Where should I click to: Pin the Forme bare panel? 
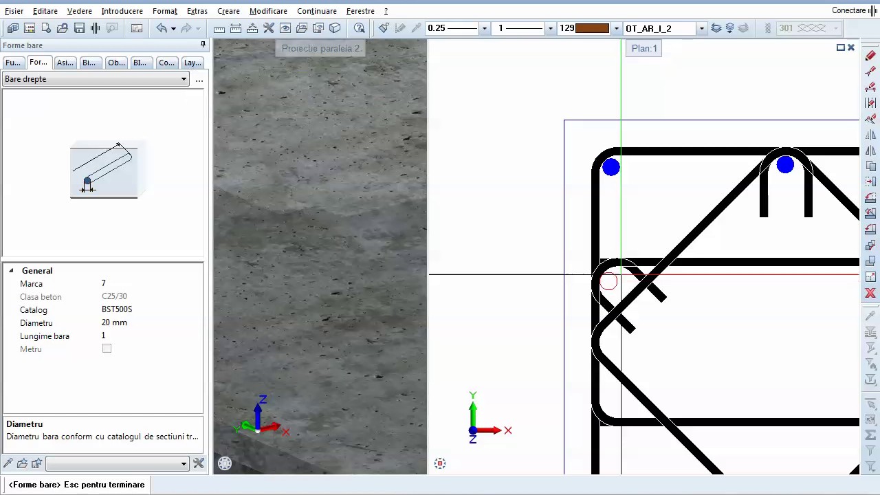point(203,45)
